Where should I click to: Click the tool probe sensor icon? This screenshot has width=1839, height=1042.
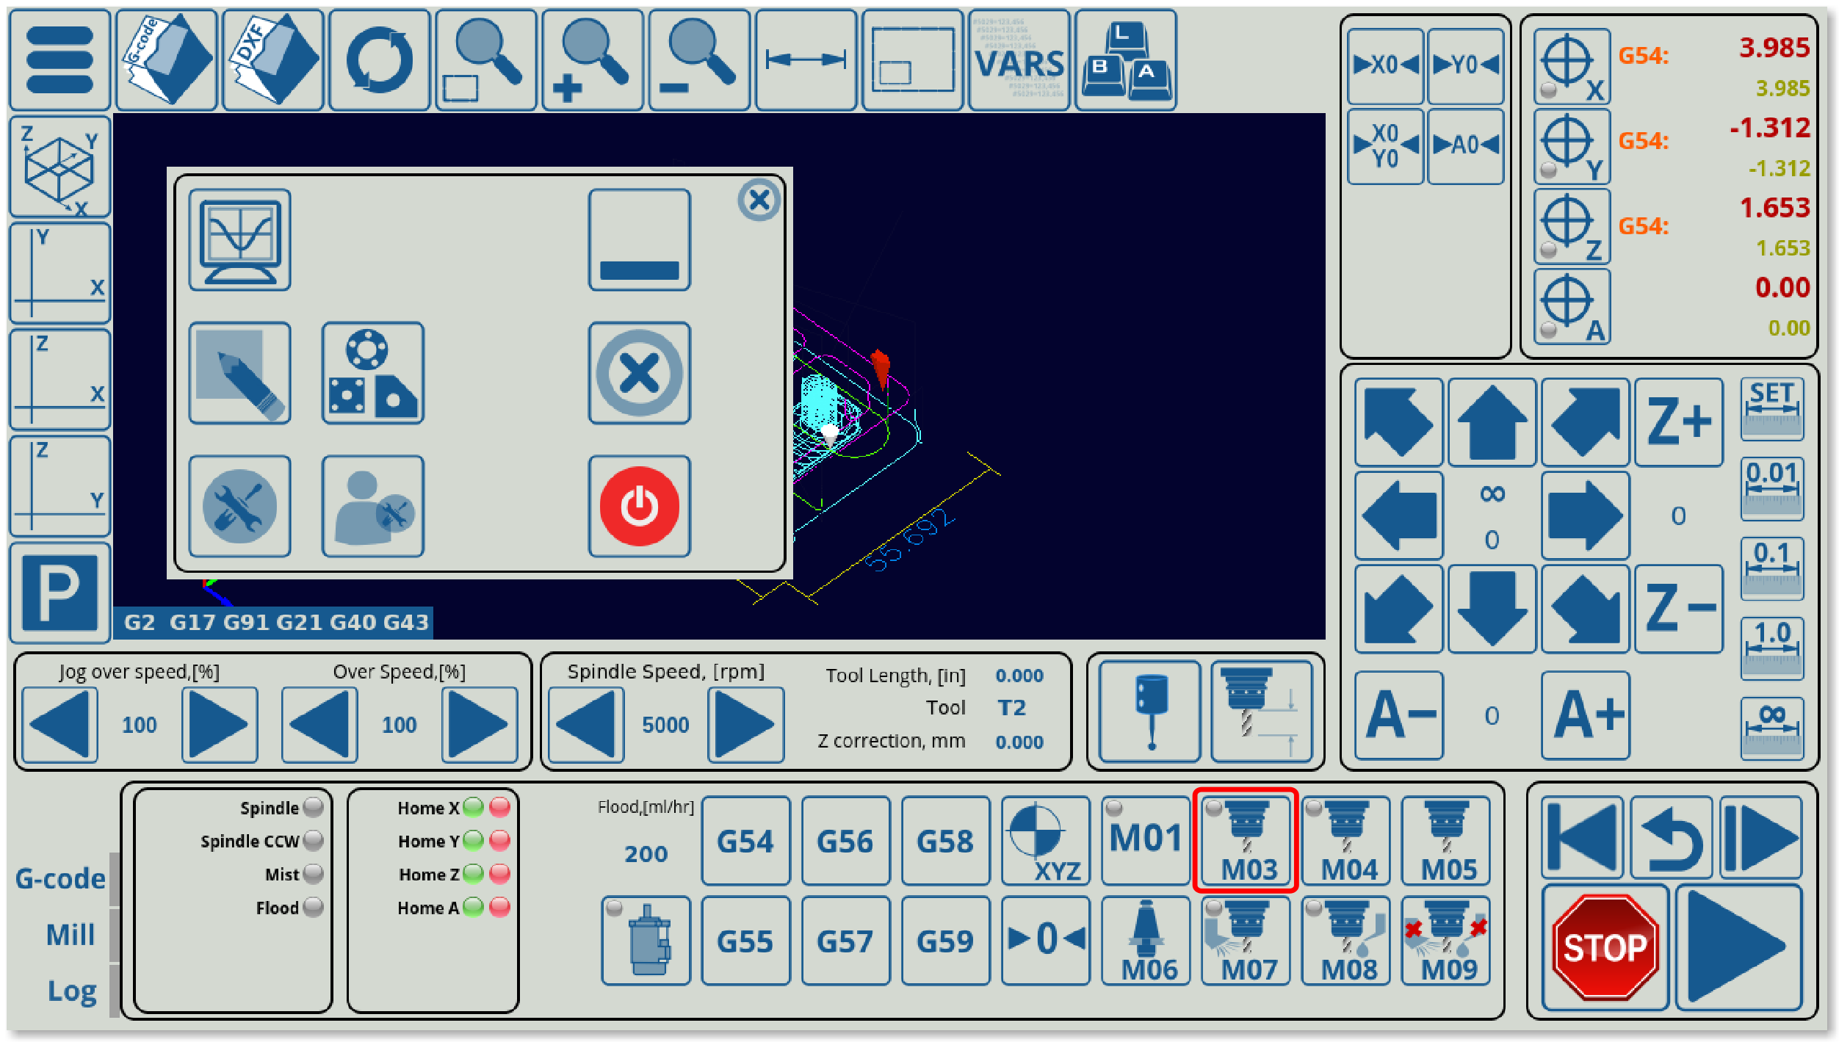pos(1149,711)
